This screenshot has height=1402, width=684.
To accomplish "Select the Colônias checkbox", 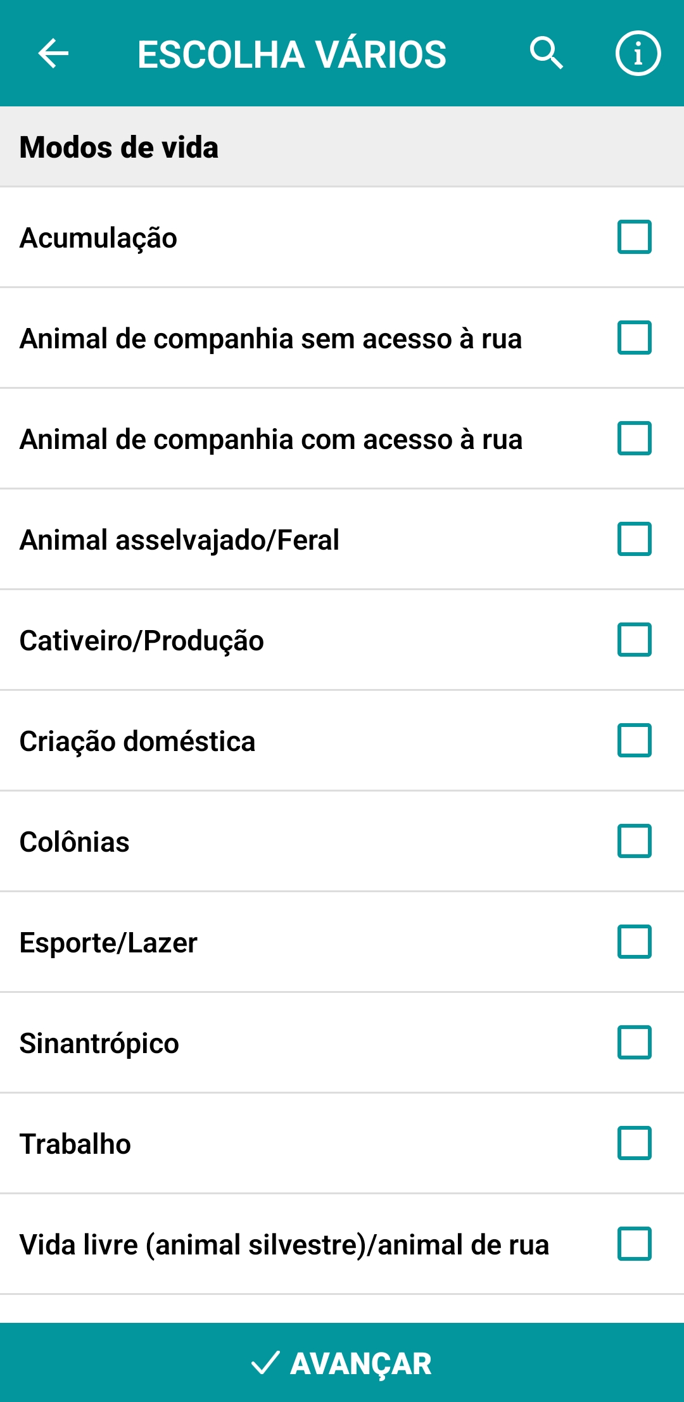I will point(634,841).
